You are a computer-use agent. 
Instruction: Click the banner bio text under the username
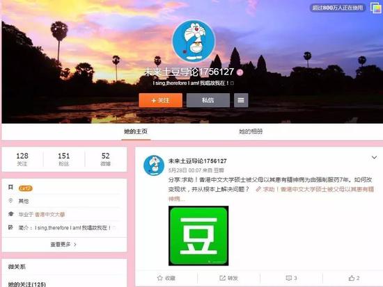coord(193,83)
